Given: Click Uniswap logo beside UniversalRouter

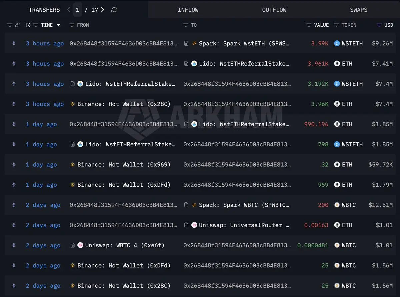Looking at the screenshot, I should 194,225.
